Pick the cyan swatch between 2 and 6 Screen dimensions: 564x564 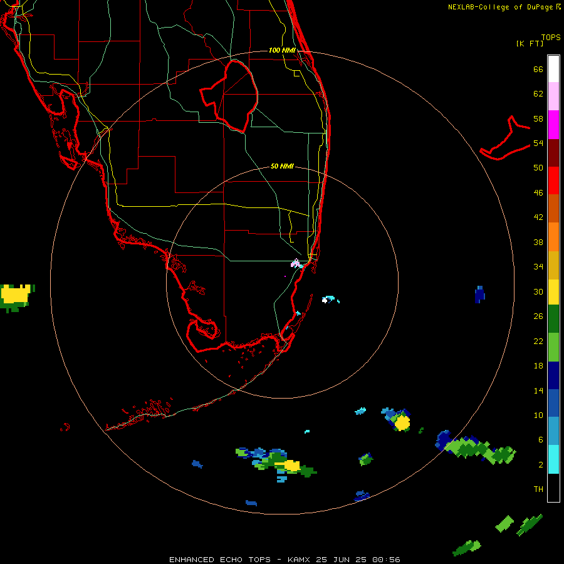(553, 459)
